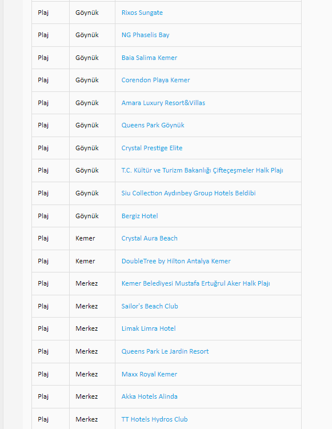
Task: Click the Baia Salima Kemer link
Action: pyautogui.click(x=149, y=58)
